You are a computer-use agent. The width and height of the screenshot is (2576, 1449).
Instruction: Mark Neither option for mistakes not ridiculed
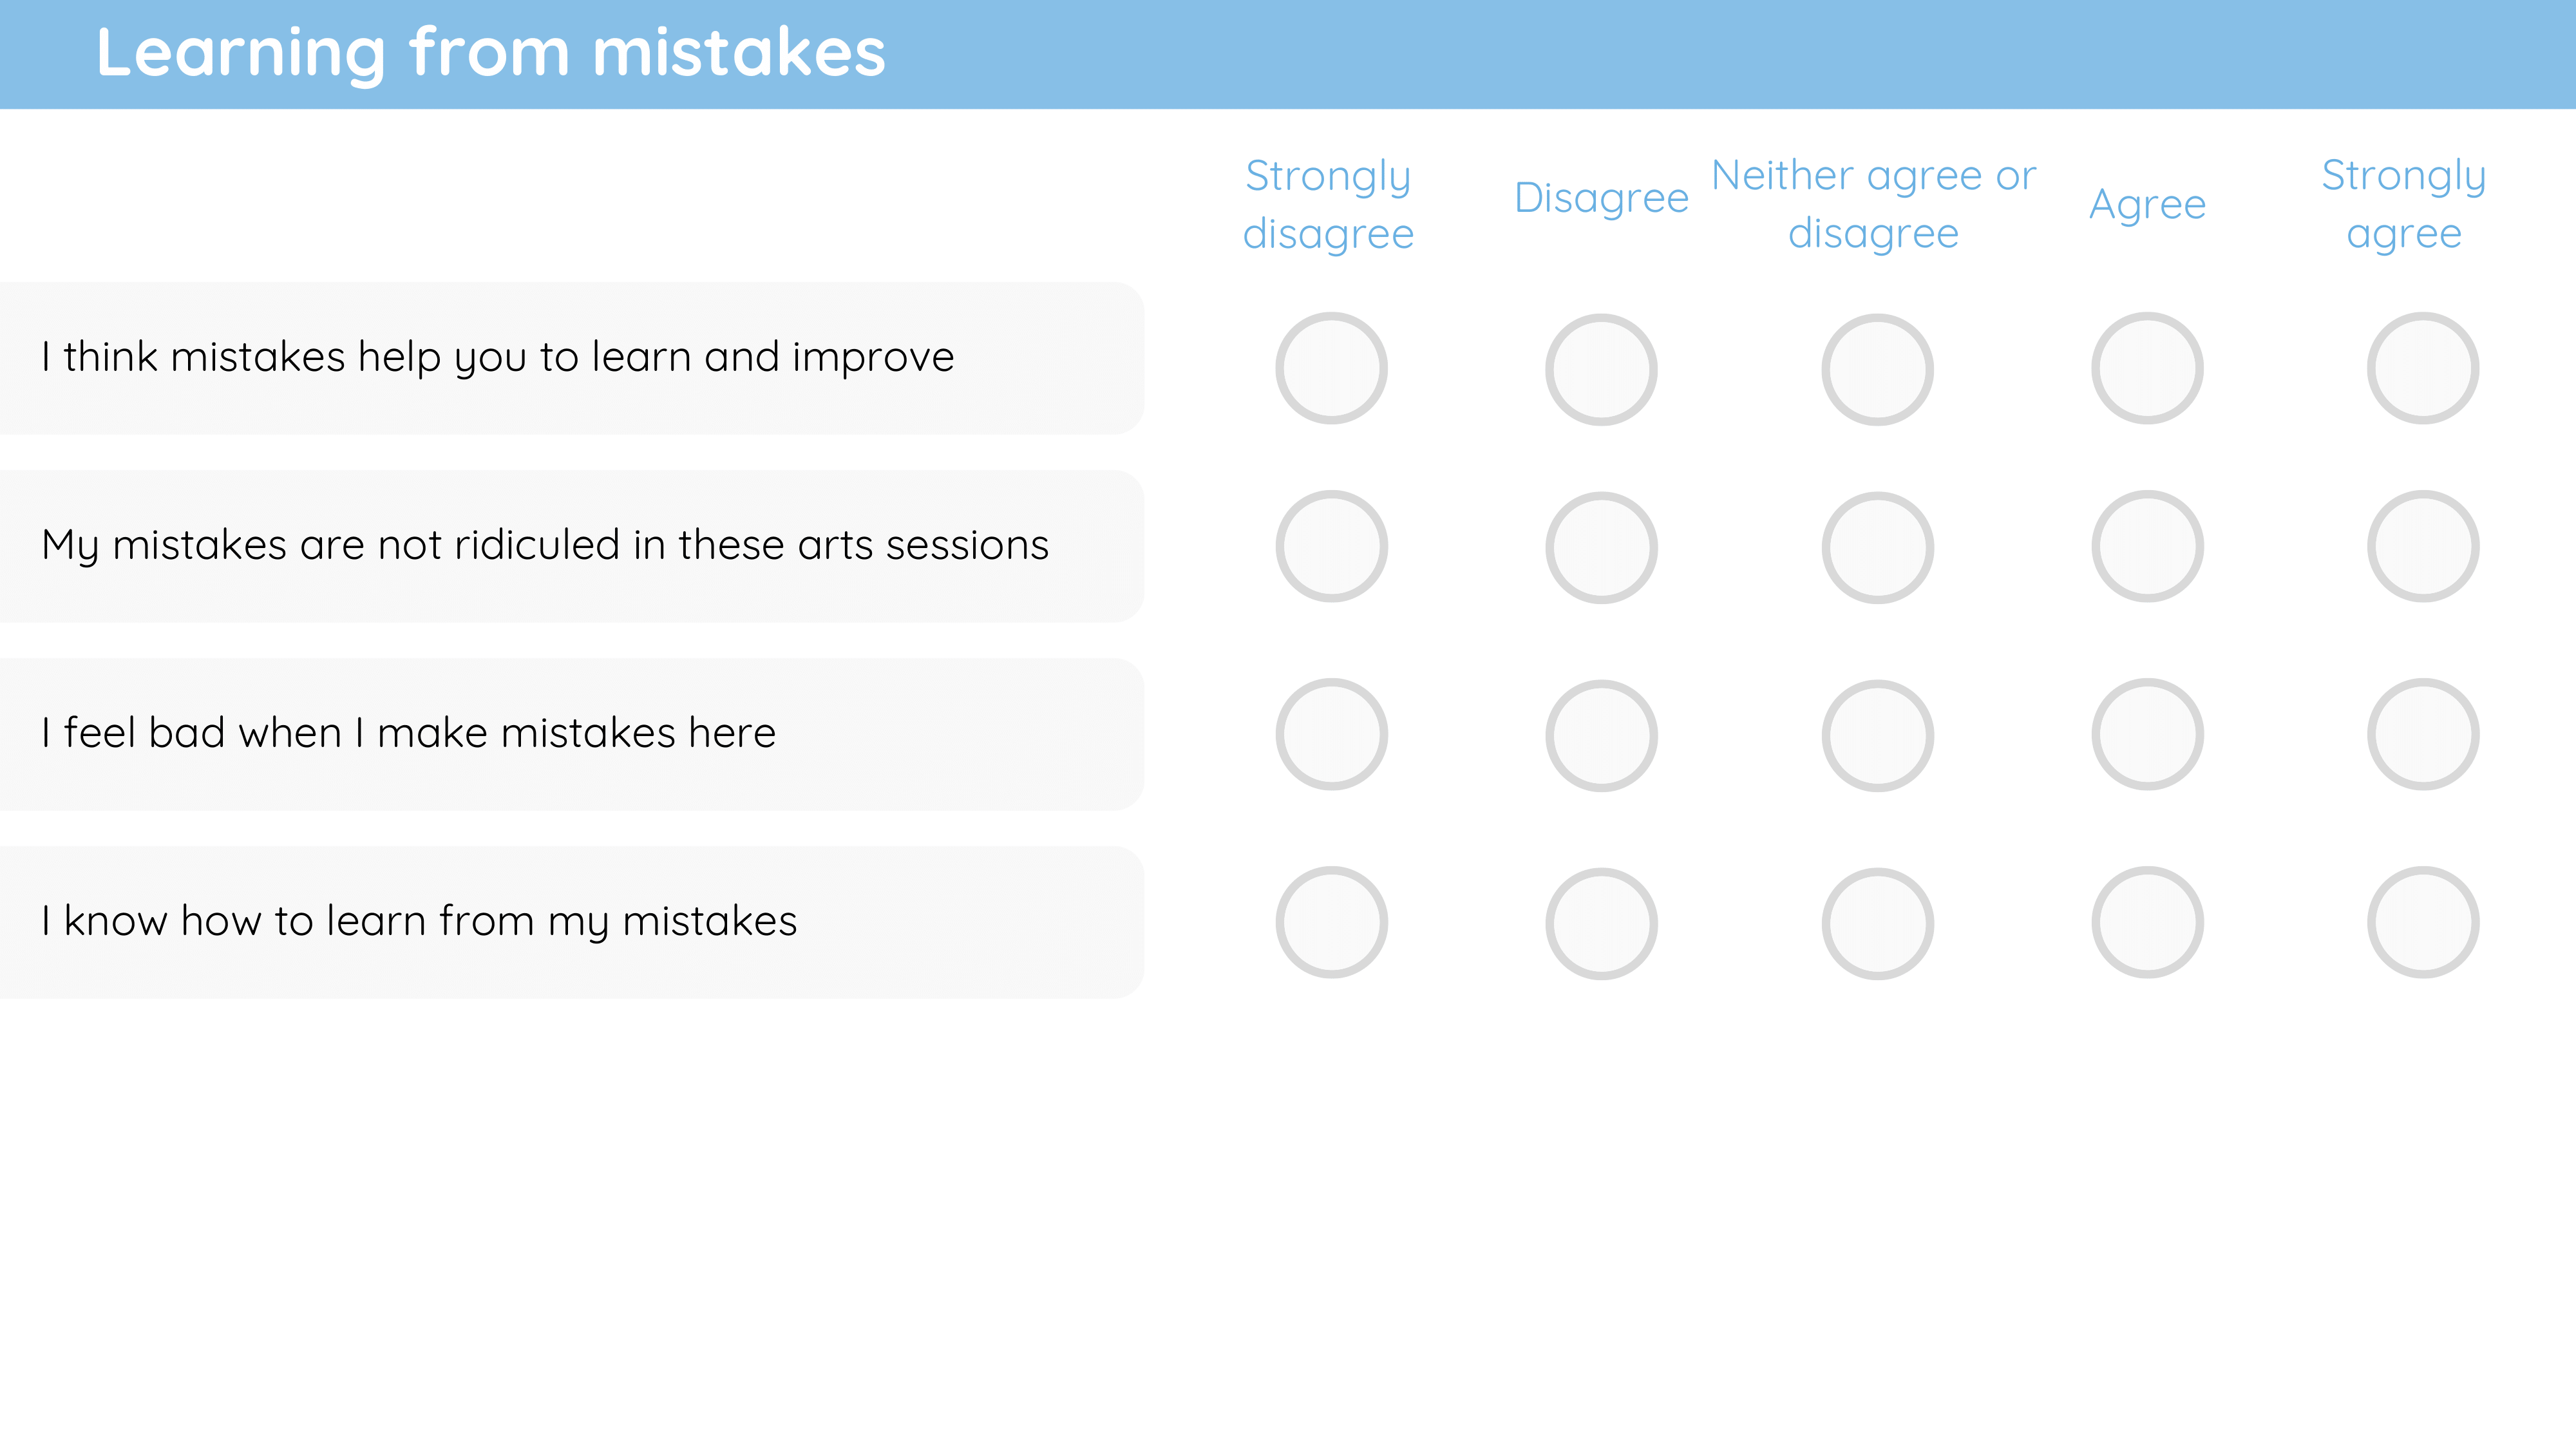[x=1877, y=548]
